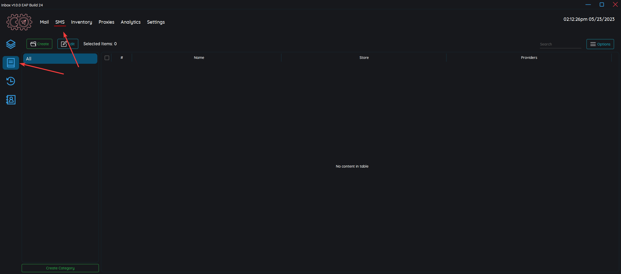Image resolution: width=621 pixels, height=274 pixels.
Task: Open the Options menu
Action: pyautogui.click(x=600, y=44)
